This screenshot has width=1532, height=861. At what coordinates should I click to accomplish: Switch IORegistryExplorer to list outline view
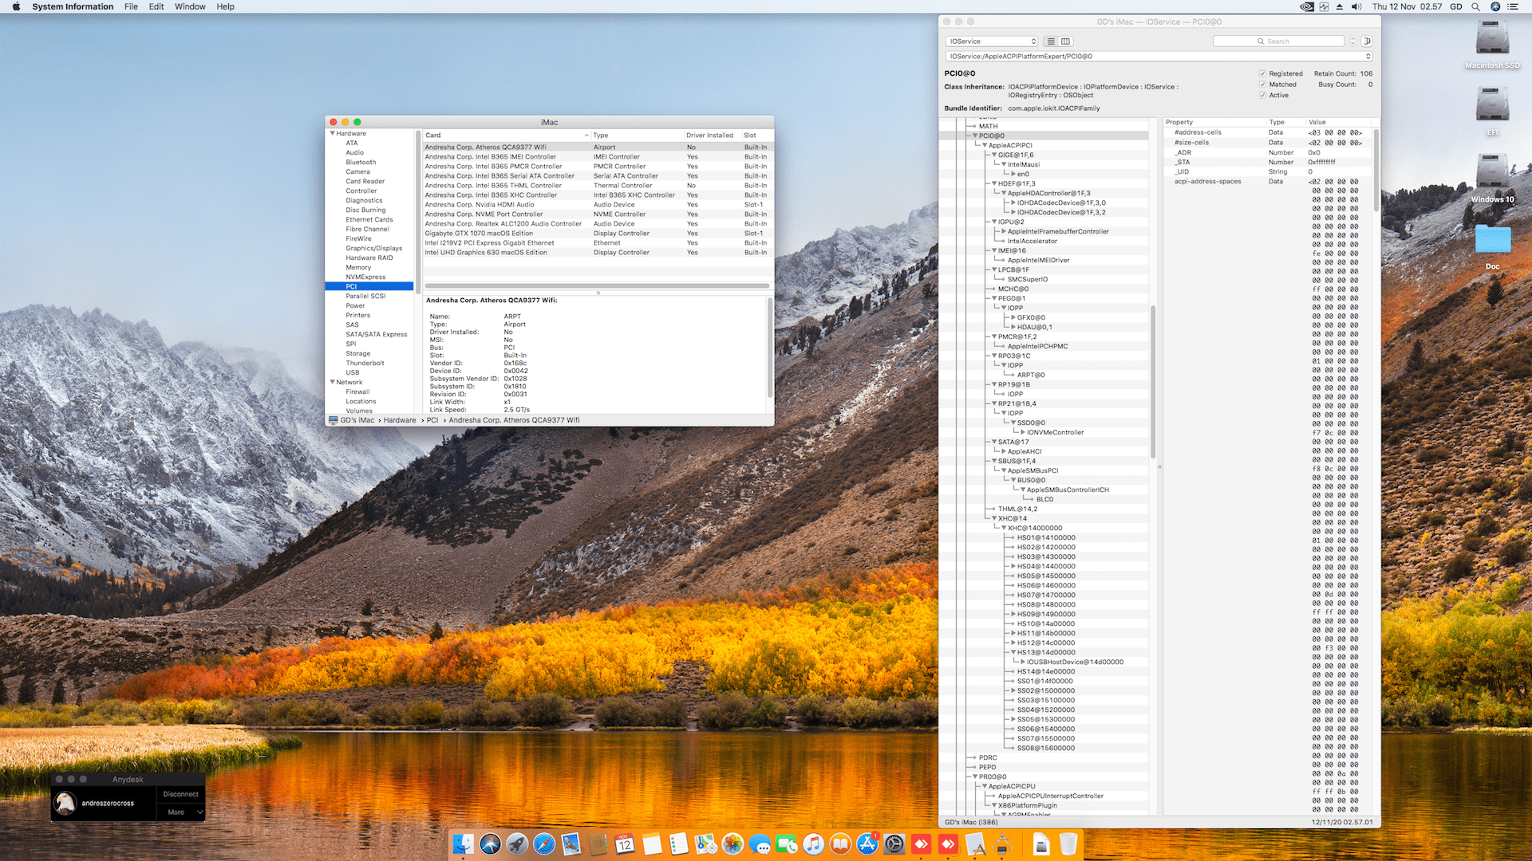[x=1051, y=41]
